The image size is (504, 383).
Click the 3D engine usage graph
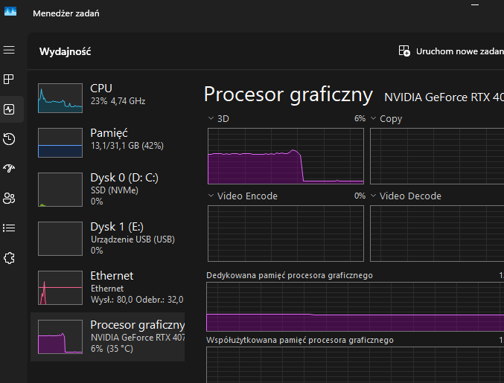tap(286, 156)
